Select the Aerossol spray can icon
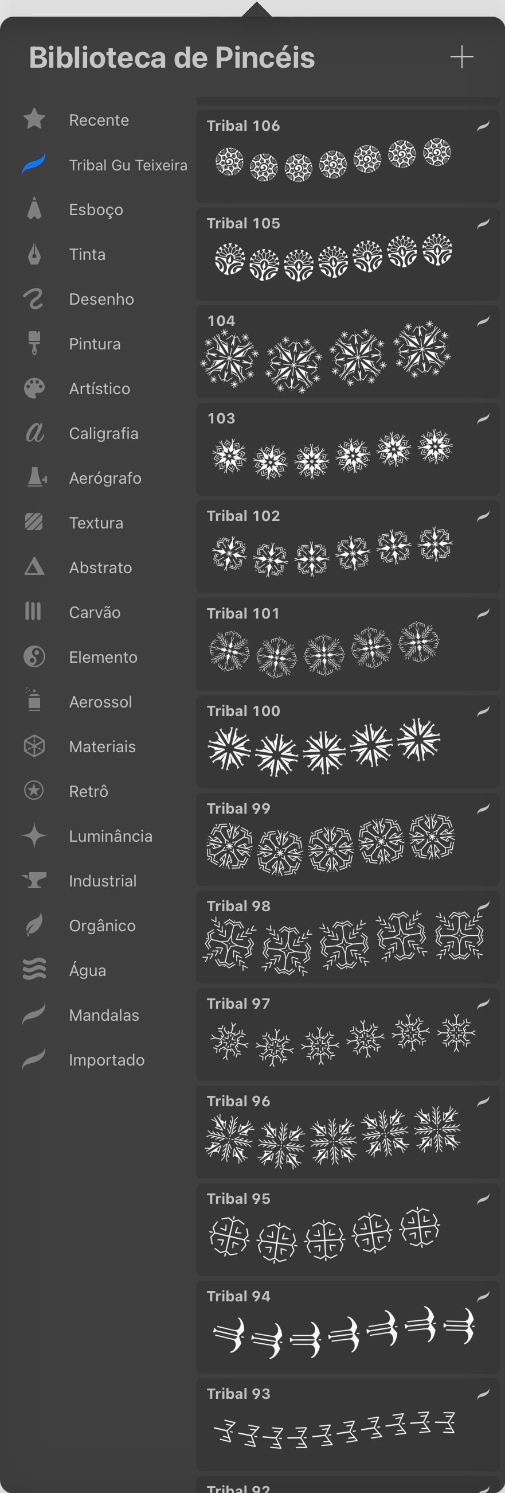Viewport: 505px width, 1493px height. point(34,701)
